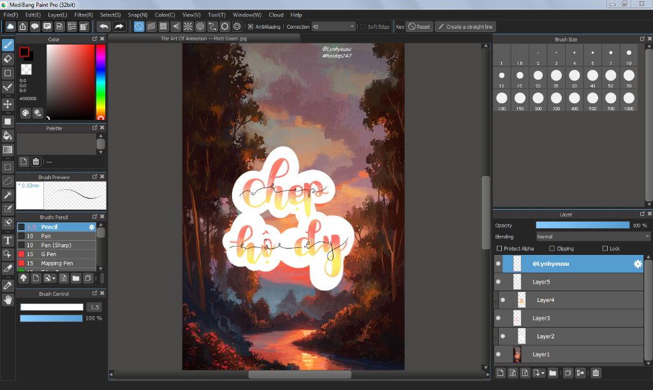The image size is (653, 390).
Task: Click Create a straight line button
Action: pyautogui.click(x=465, y=27)
